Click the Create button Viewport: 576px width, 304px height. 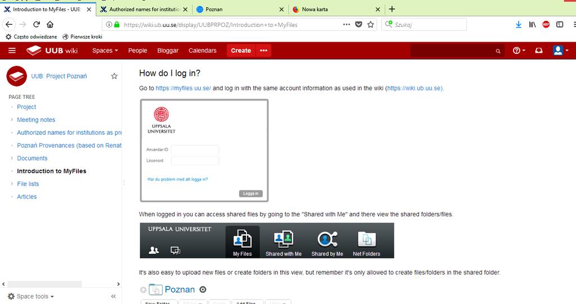(x=241, y=51)
